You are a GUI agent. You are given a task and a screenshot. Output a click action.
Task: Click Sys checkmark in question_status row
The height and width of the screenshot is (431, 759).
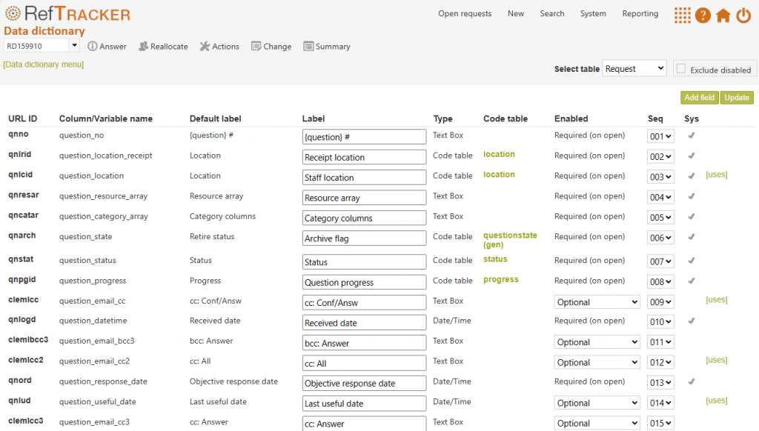coord(692,261)
